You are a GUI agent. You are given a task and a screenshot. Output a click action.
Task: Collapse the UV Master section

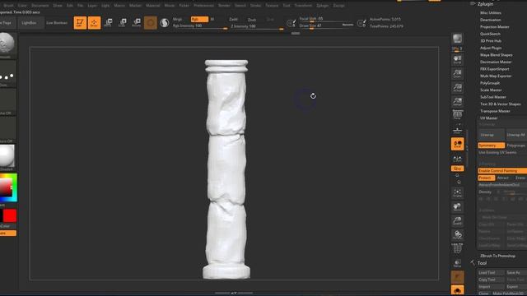point(488,118)
